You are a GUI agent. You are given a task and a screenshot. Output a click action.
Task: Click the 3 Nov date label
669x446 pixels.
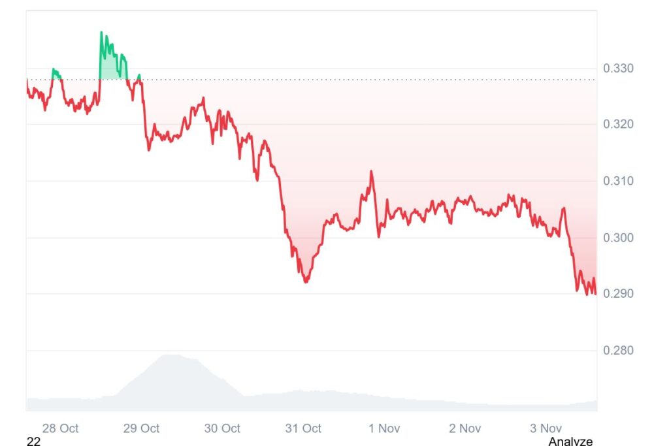tap(546, 428)
